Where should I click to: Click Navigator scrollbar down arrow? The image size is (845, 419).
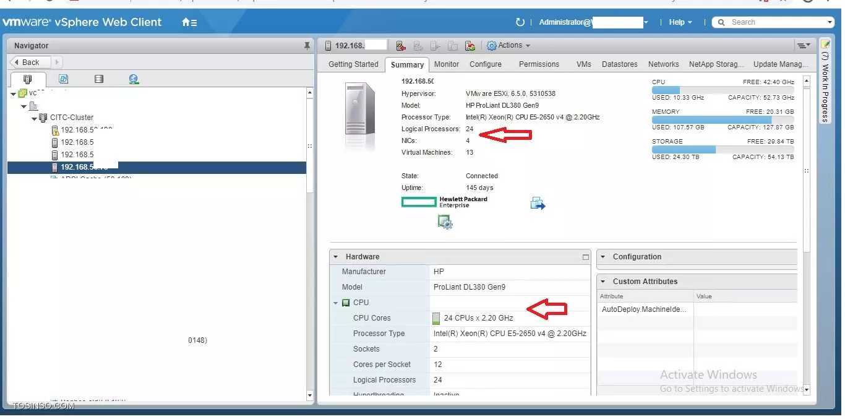(x=310, y=394)
